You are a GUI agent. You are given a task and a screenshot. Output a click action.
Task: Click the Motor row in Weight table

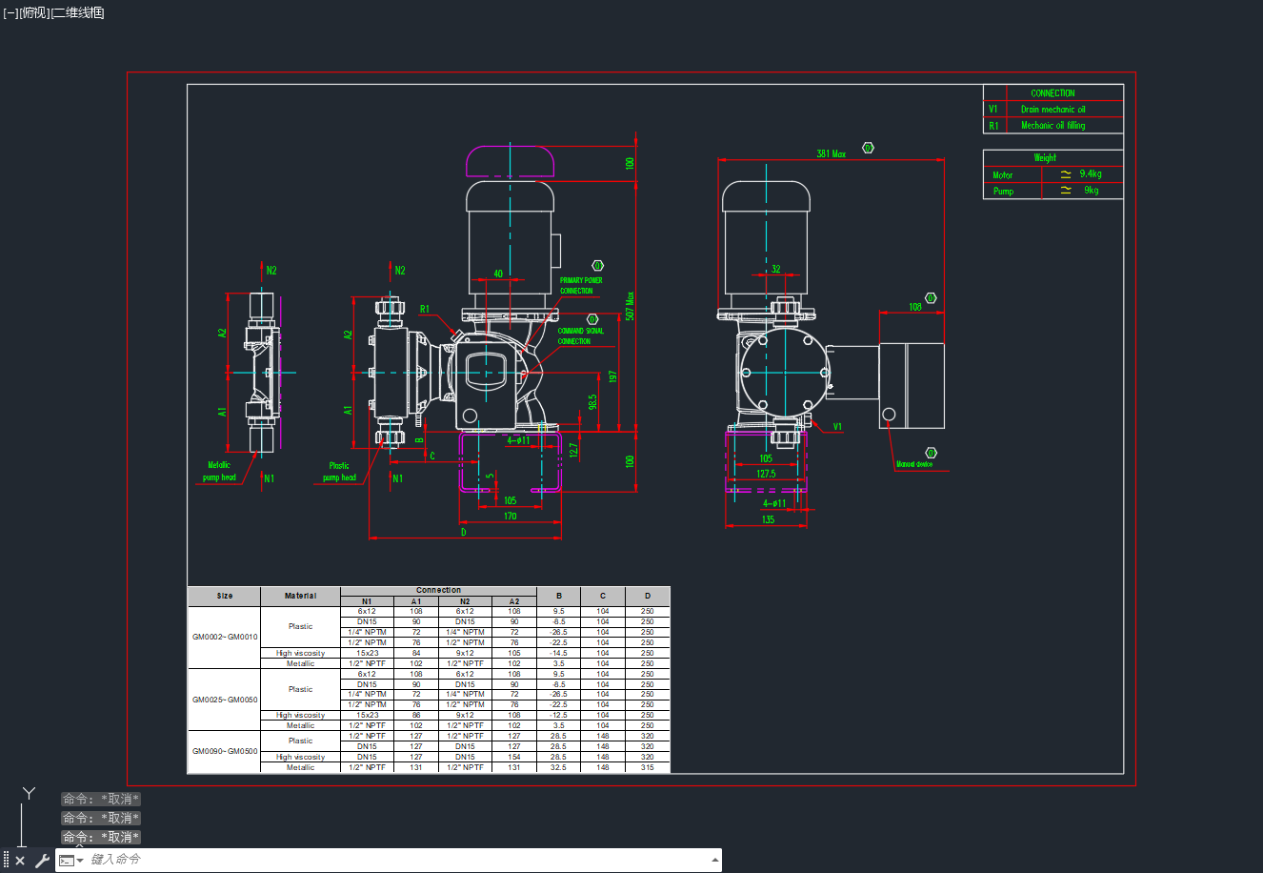tap(1052, 174)
